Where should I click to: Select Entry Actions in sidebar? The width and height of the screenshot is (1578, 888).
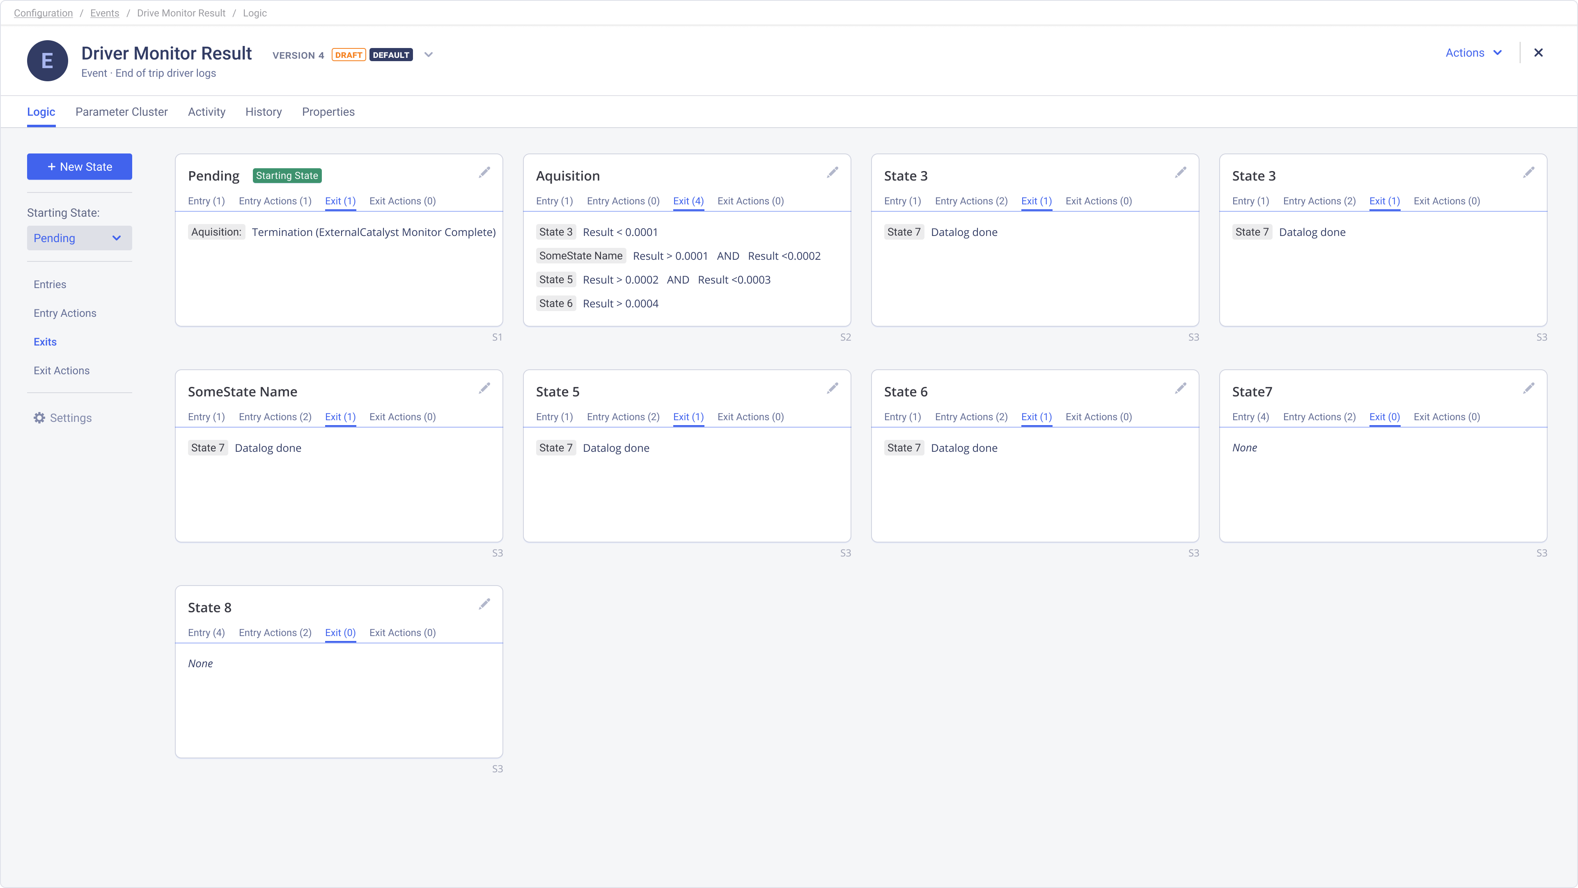tap(65, 313)
